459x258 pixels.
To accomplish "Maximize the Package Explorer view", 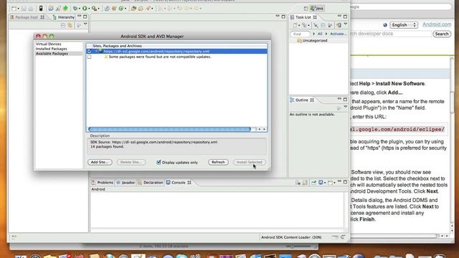I will click(85, 16).
